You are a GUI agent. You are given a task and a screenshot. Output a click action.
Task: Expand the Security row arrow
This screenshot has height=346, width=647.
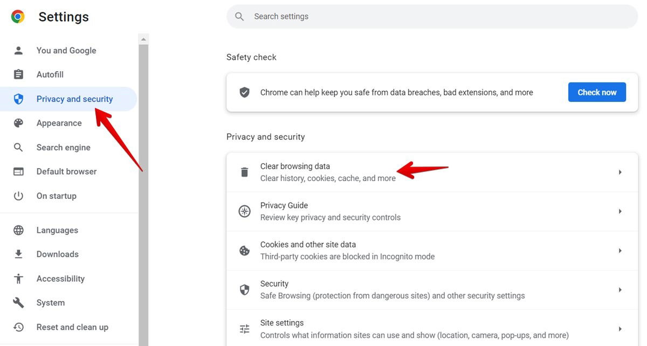point(620,289)
